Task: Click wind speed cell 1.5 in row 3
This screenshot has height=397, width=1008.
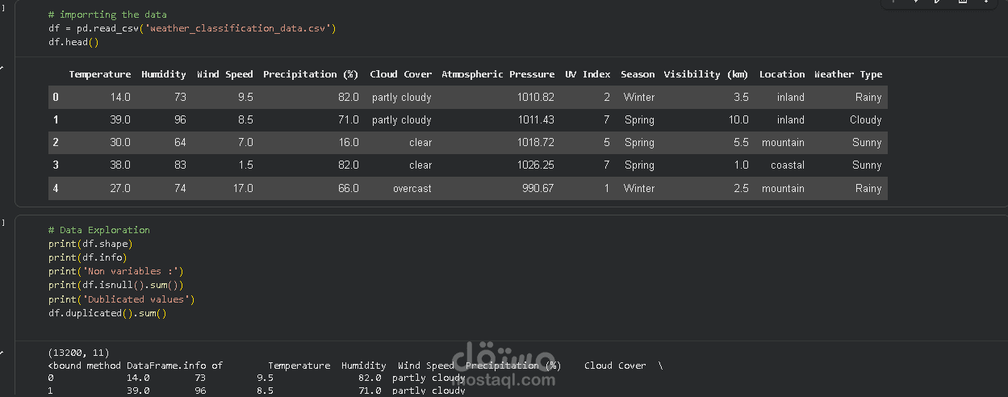Action: 246,165
